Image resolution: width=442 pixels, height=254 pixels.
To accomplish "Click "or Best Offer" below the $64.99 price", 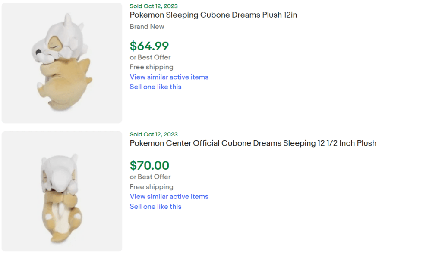I will (150, 57).
